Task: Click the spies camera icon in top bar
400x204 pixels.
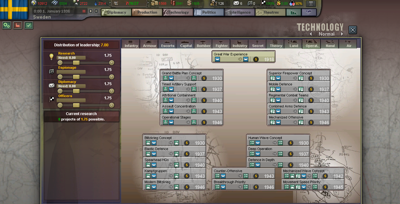Action: (x=250, y=3)
